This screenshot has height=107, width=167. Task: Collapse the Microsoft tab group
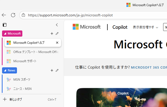tap(12, 34)
